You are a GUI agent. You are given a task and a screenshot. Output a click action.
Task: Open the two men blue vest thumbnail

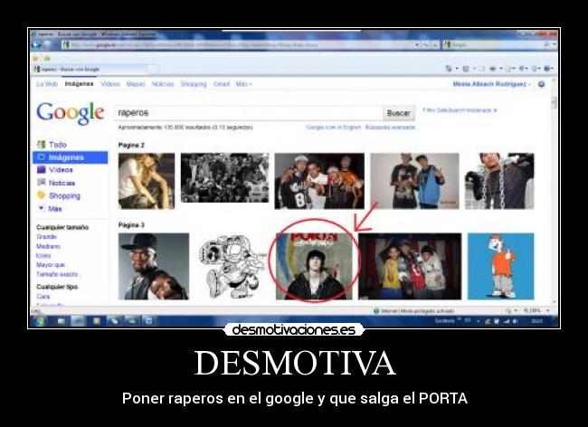[x=414, y=181]
